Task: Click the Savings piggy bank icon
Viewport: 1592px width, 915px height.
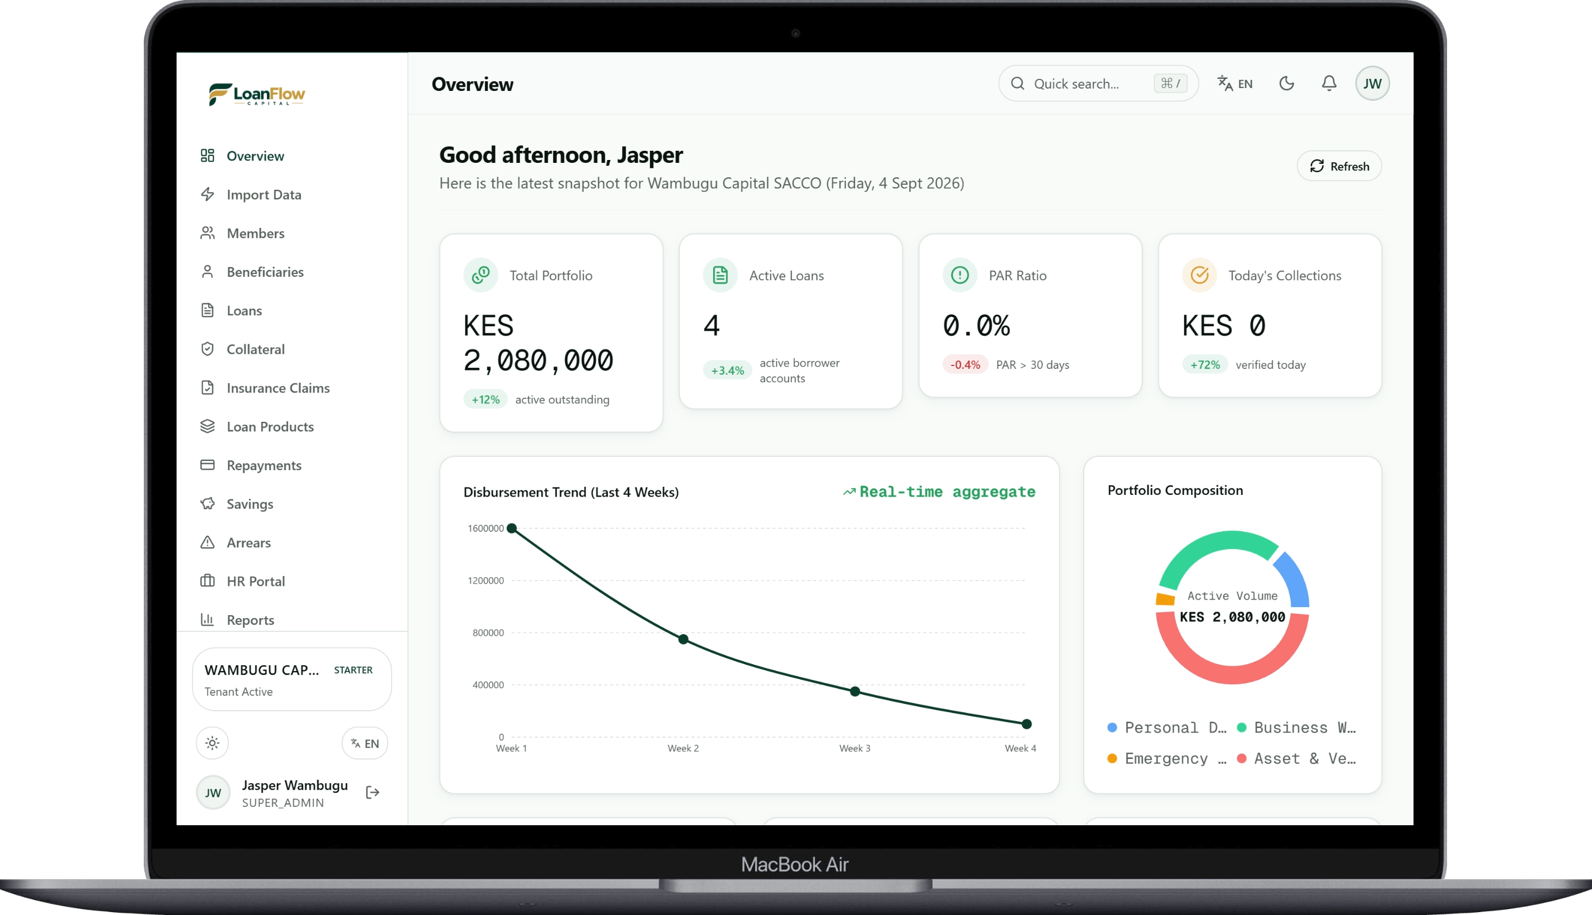Action: [207, 504]
